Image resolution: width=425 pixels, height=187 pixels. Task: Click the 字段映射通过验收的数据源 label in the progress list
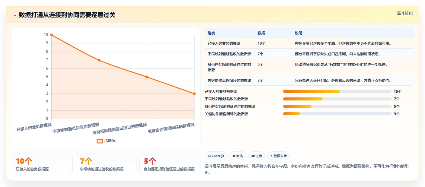(x=226, y=99)
